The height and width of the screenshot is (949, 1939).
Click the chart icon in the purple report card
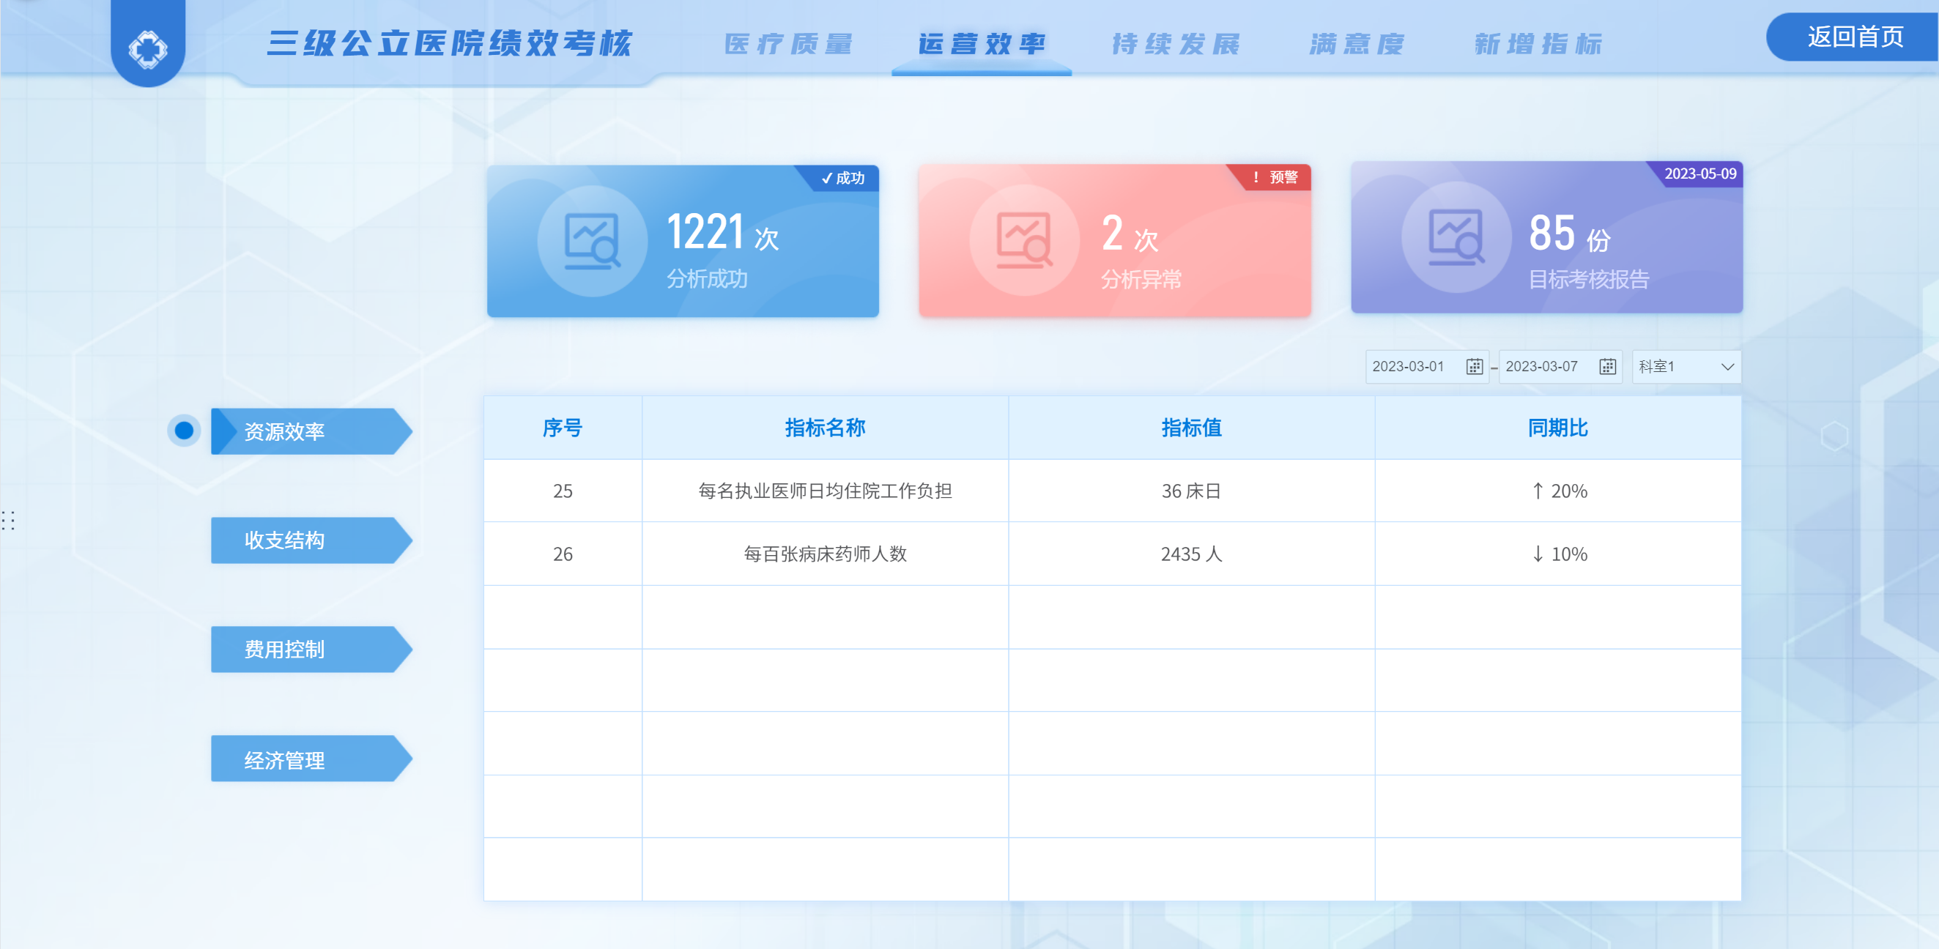click(x=1456, y=238)
